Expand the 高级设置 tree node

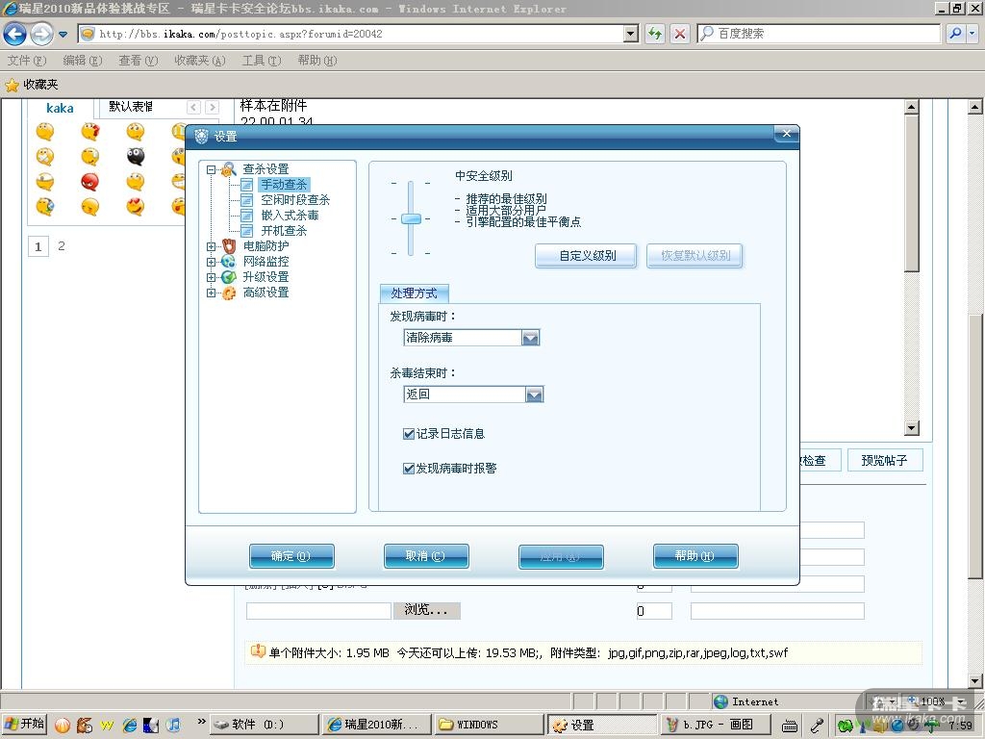click(x=211, y=293)
